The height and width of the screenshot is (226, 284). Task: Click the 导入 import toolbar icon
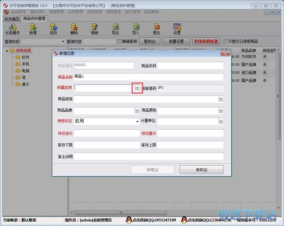pos(136,29)
